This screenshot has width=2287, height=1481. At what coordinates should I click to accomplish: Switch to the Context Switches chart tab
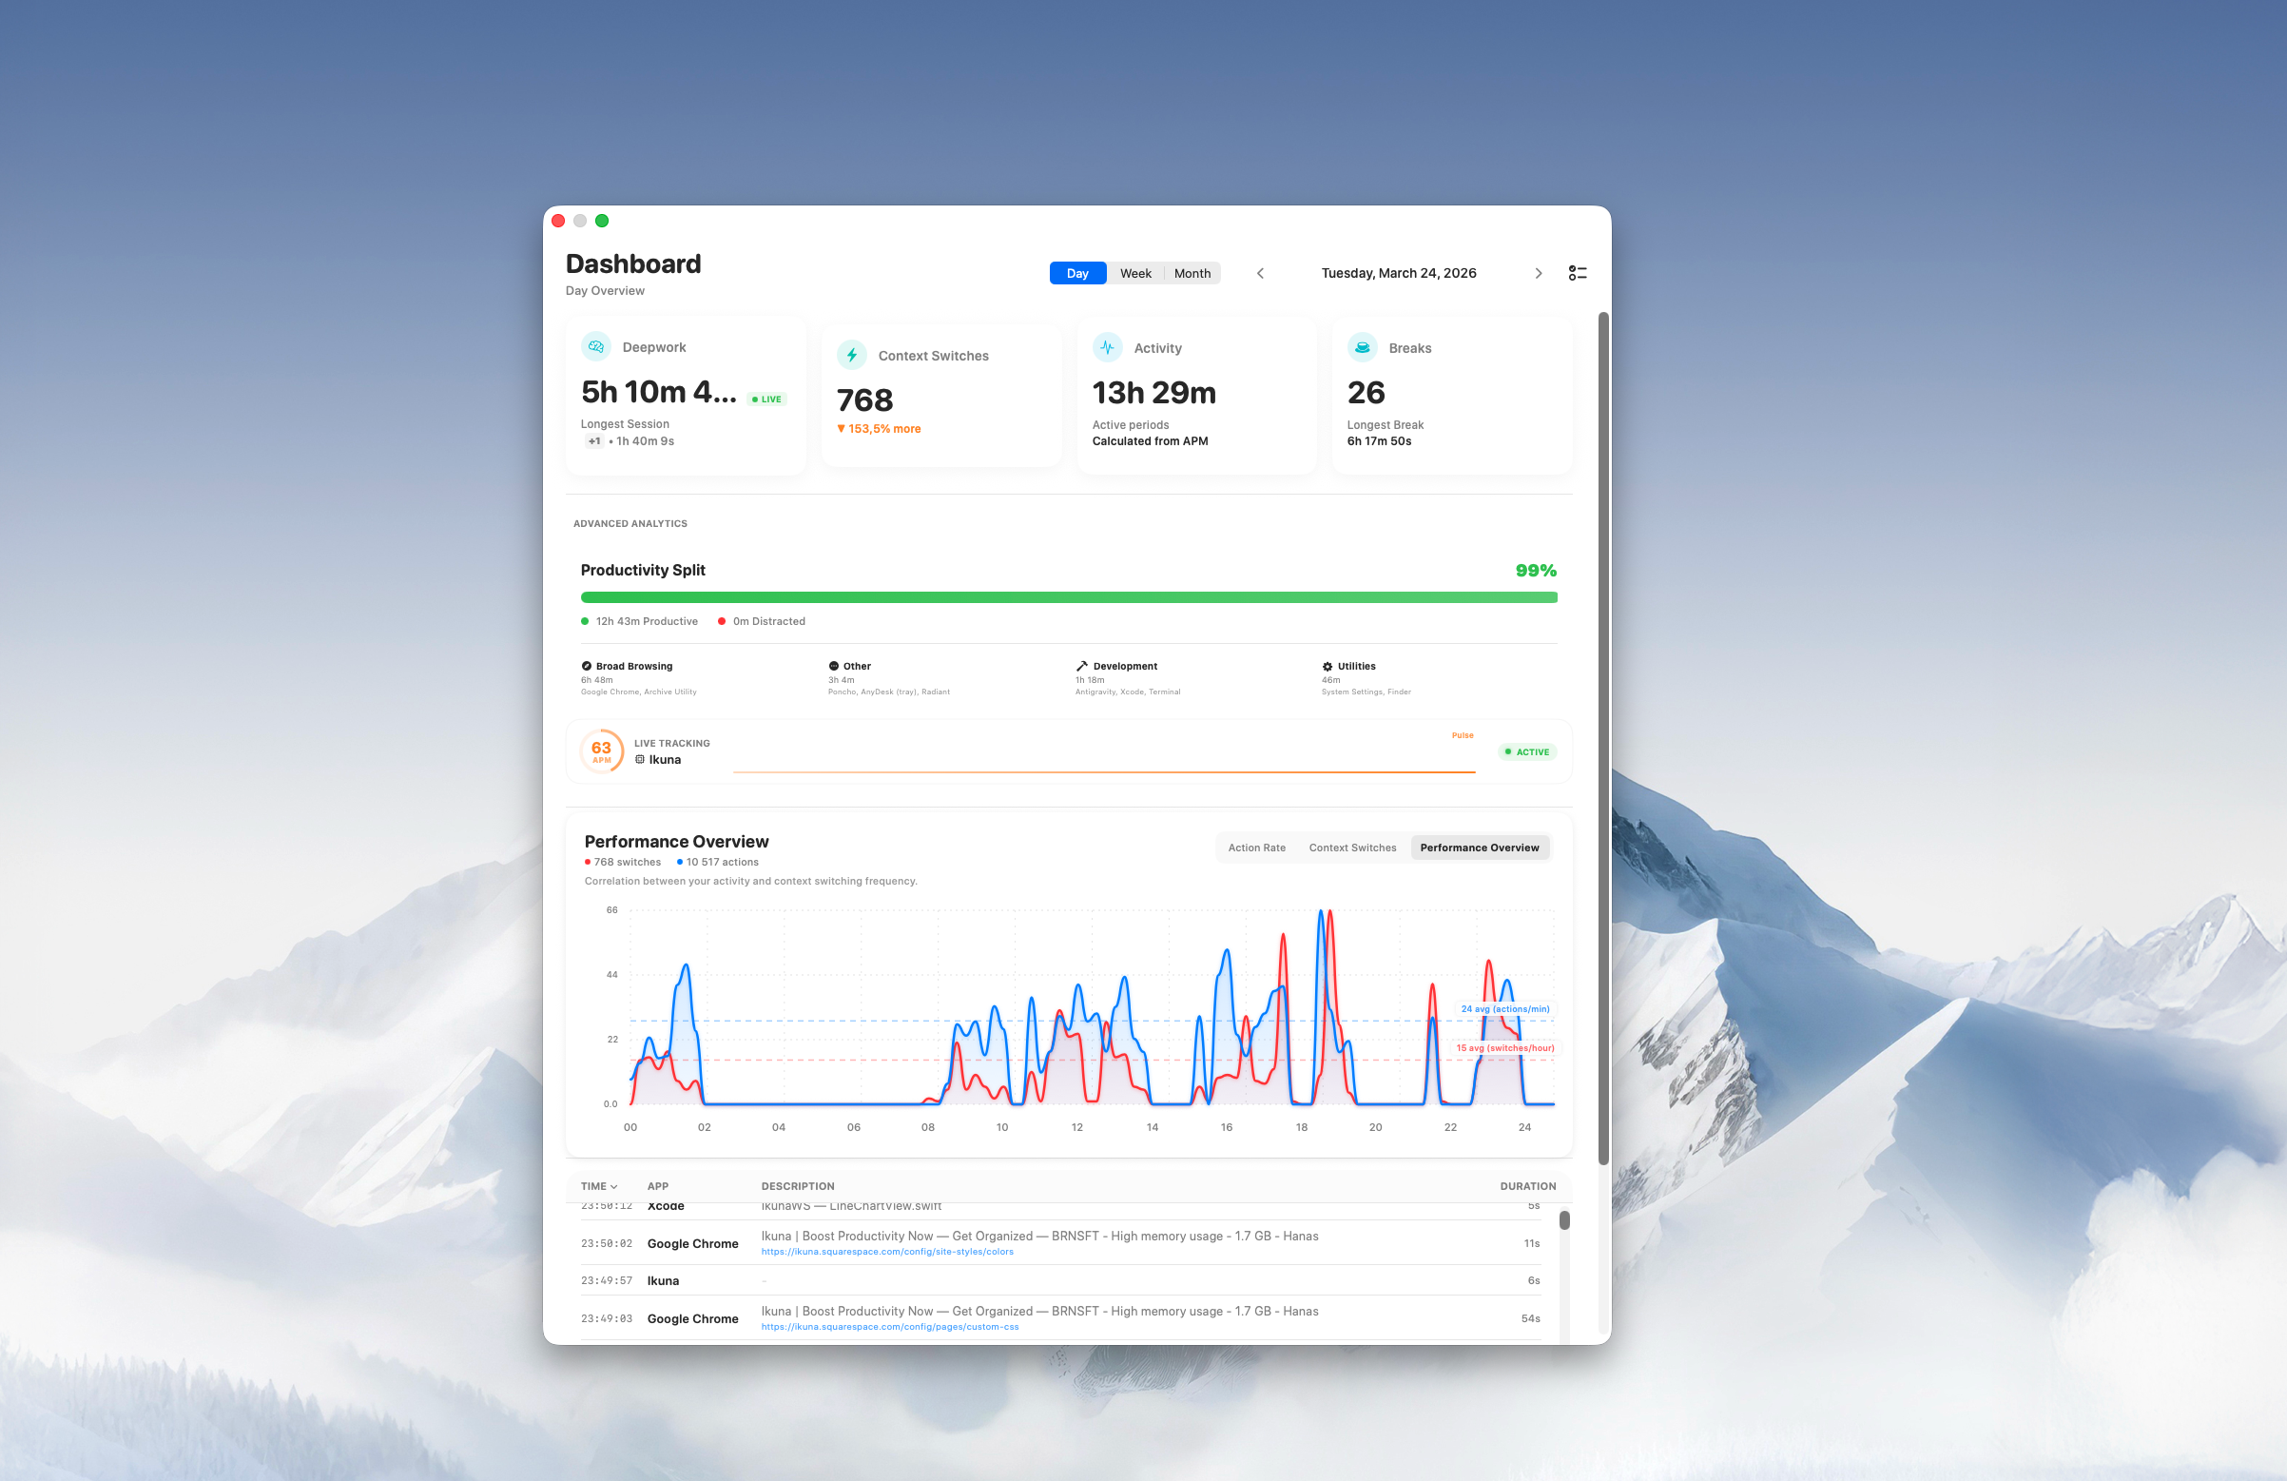(1352, 848)
